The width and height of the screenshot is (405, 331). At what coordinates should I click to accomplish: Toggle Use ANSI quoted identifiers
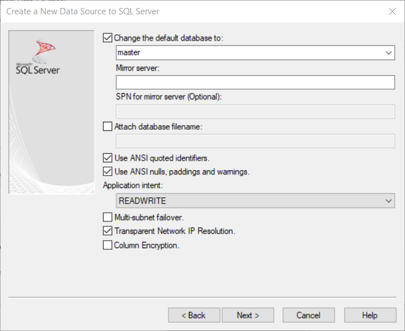(108, 158)
